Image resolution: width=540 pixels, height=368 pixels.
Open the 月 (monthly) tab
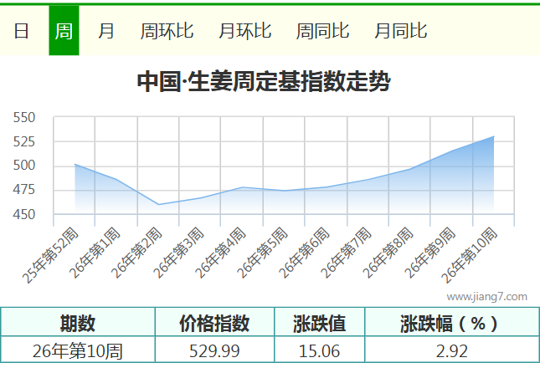coord(106,31)
